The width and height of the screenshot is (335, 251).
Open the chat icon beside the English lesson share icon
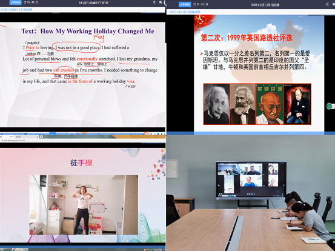coord(161,2)
